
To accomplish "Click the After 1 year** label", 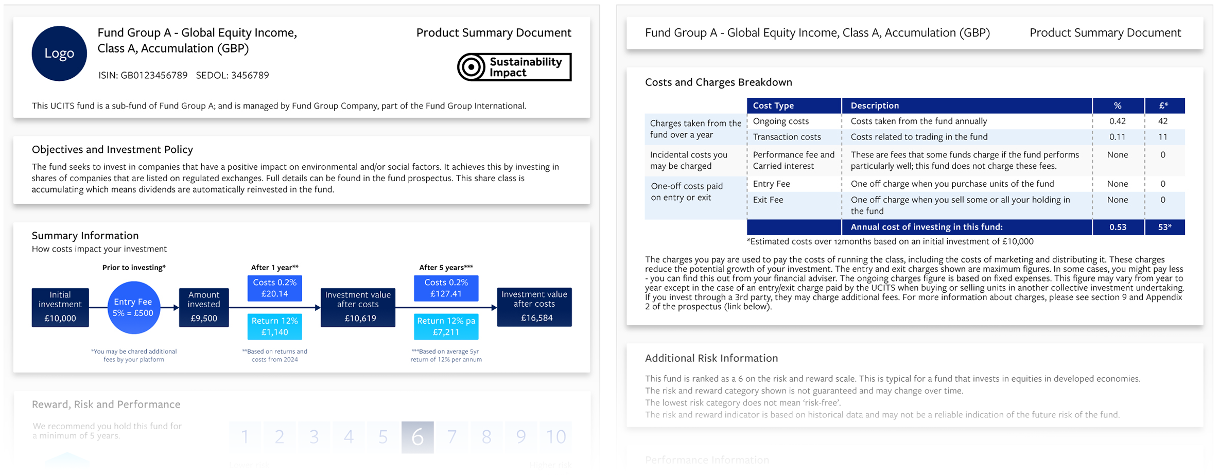I will (x=275, y=268).
